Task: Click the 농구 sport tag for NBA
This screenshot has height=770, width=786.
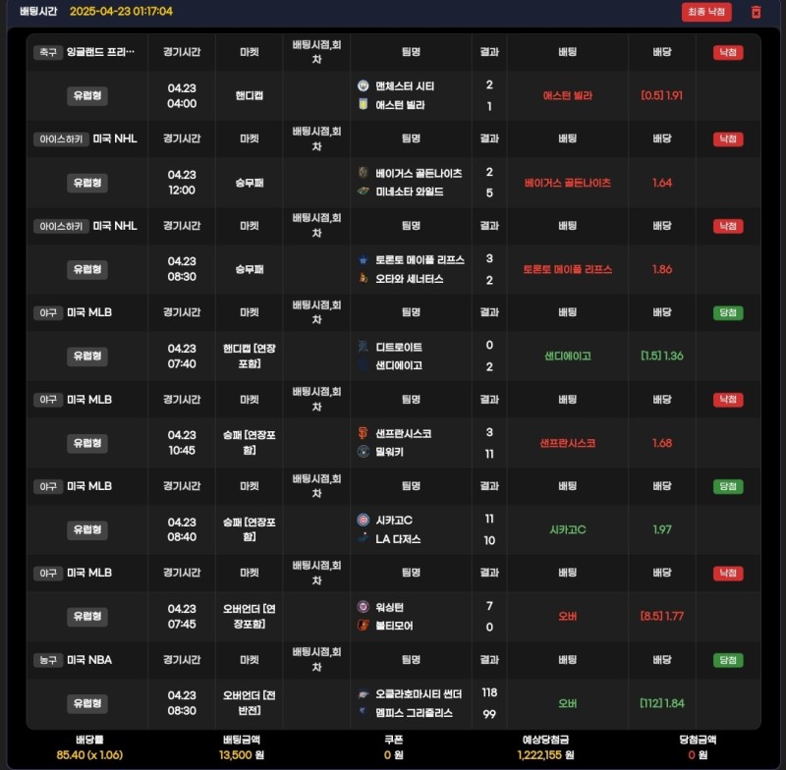Action: pos(46,660)
